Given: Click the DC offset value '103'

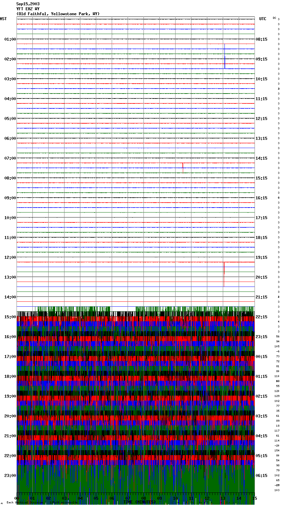Looking at the screenshot, I should (277, 490).
